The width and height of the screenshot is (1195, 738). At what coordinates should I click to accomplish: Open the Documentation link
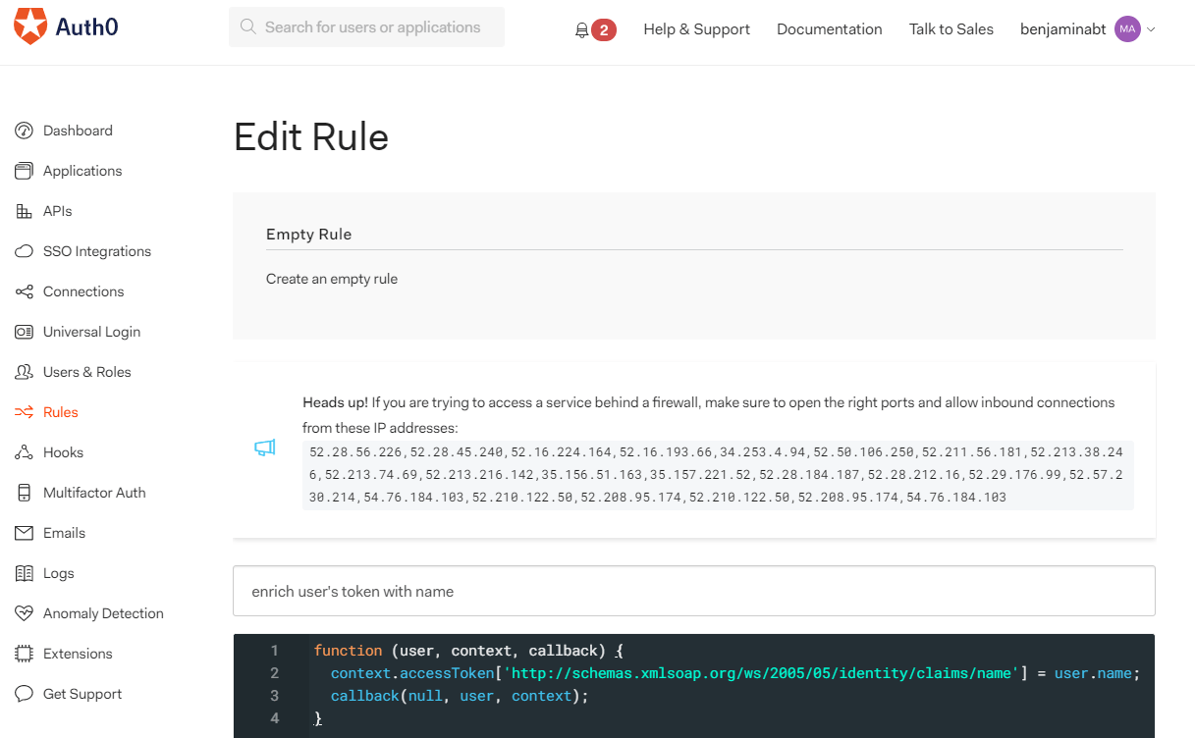tap(829, 29)
